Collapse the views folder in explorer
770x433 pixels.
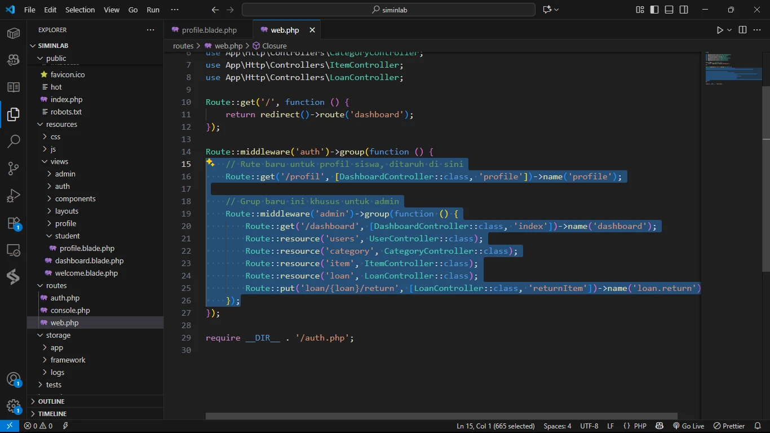point(59,161)
